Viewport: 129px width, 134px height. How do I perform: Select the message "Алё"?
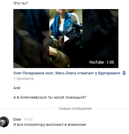coord(17,88)
